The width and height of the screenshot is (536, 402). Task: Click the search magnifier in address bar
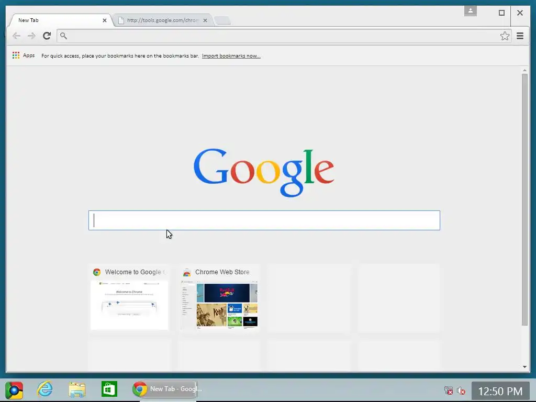pos(63,36)
